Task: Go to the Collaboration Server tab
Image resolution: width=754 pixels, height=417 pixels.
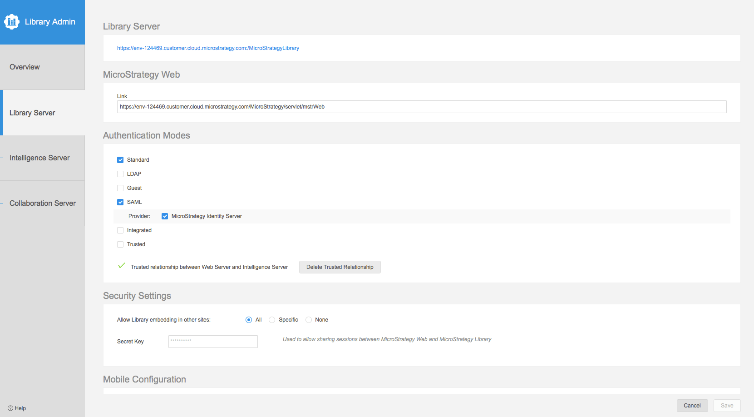Action: click(42, 204)
